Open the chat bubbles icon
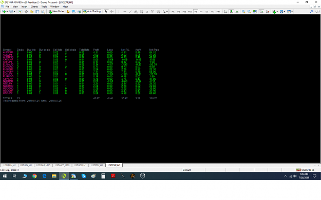 click(x=317, y=12)
